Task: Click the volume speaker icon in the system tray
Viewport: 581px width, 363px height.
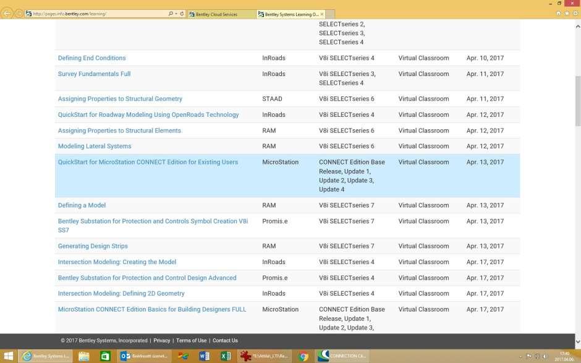Action: pos(545,356)
